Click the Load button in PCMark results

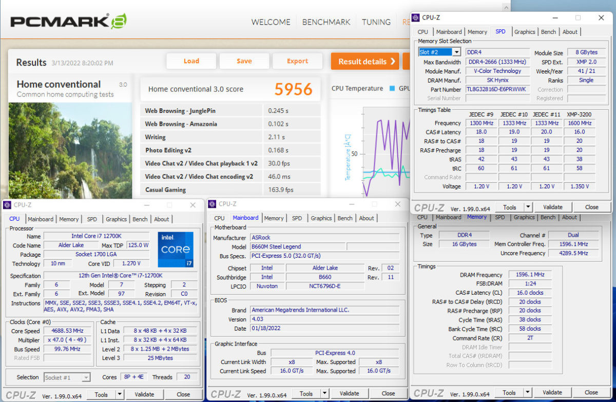pos(191,61)
